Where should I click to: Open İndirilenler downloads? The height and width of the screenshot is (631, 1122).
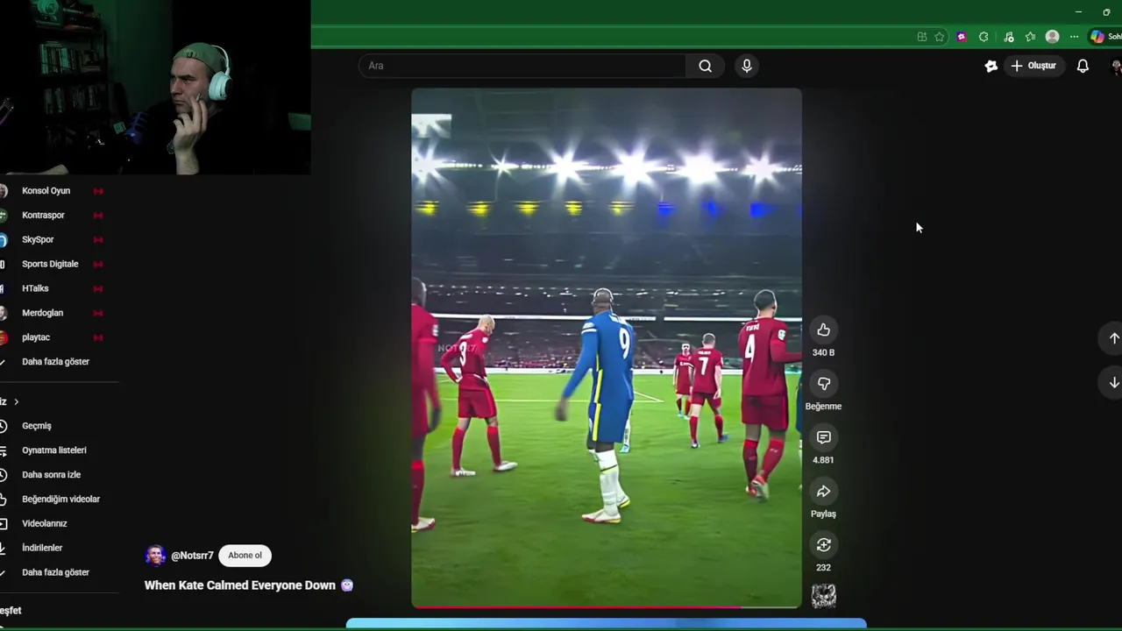click(x=42, y=548)
